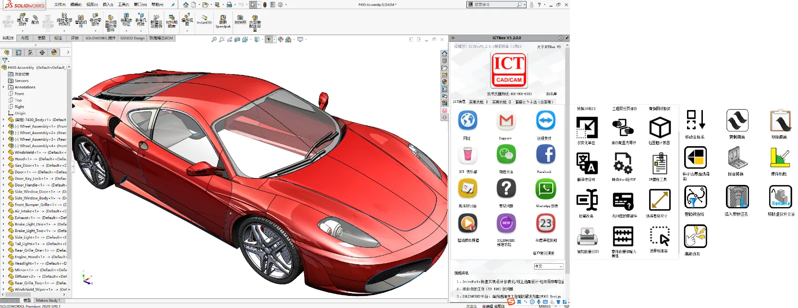798x308 pixels.
Task: Open the 工具(T) menu
Action: [x=123, y=5]
